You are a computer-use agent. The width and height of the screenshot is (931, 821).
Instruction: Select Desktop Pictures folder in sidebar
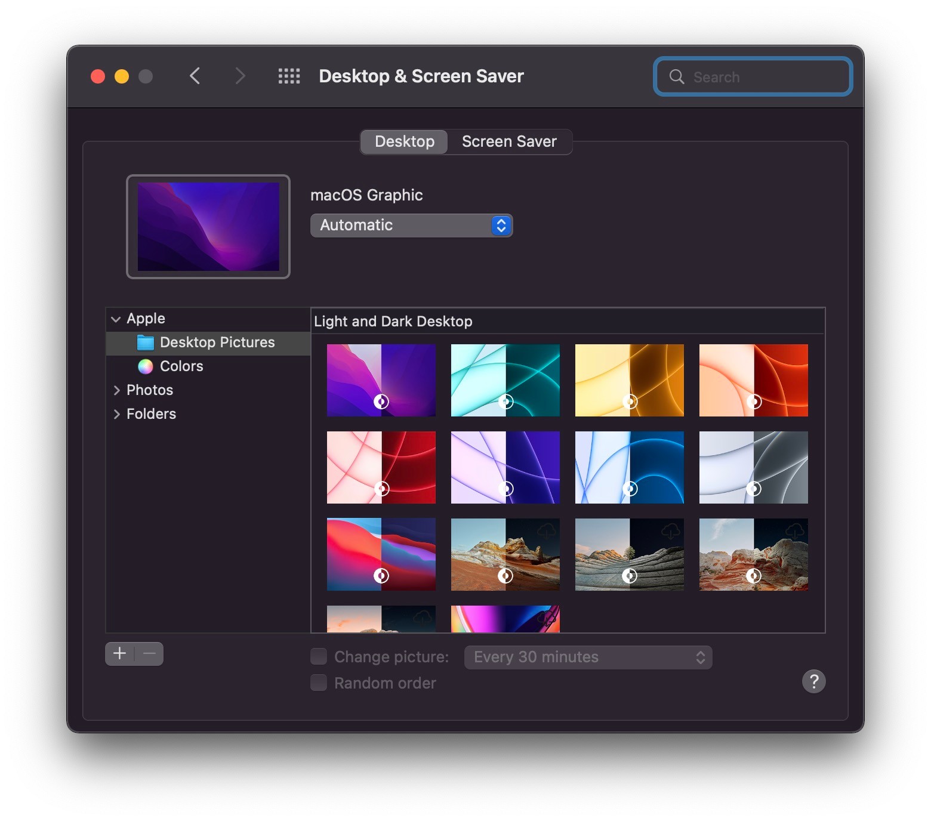tap(217, 342)
